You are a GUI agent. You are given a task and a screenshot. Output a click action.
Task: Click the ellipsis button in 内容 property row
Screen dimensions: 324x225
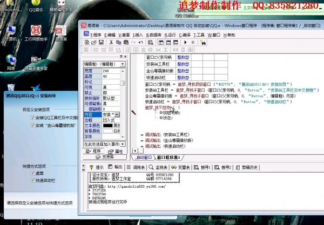coord(117,114)
